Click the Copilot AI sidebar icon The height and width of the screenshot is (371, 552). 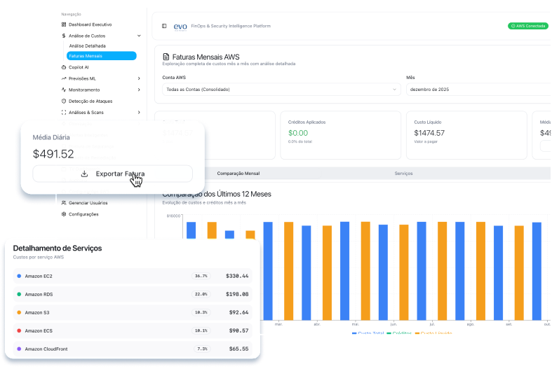[64, 67]
